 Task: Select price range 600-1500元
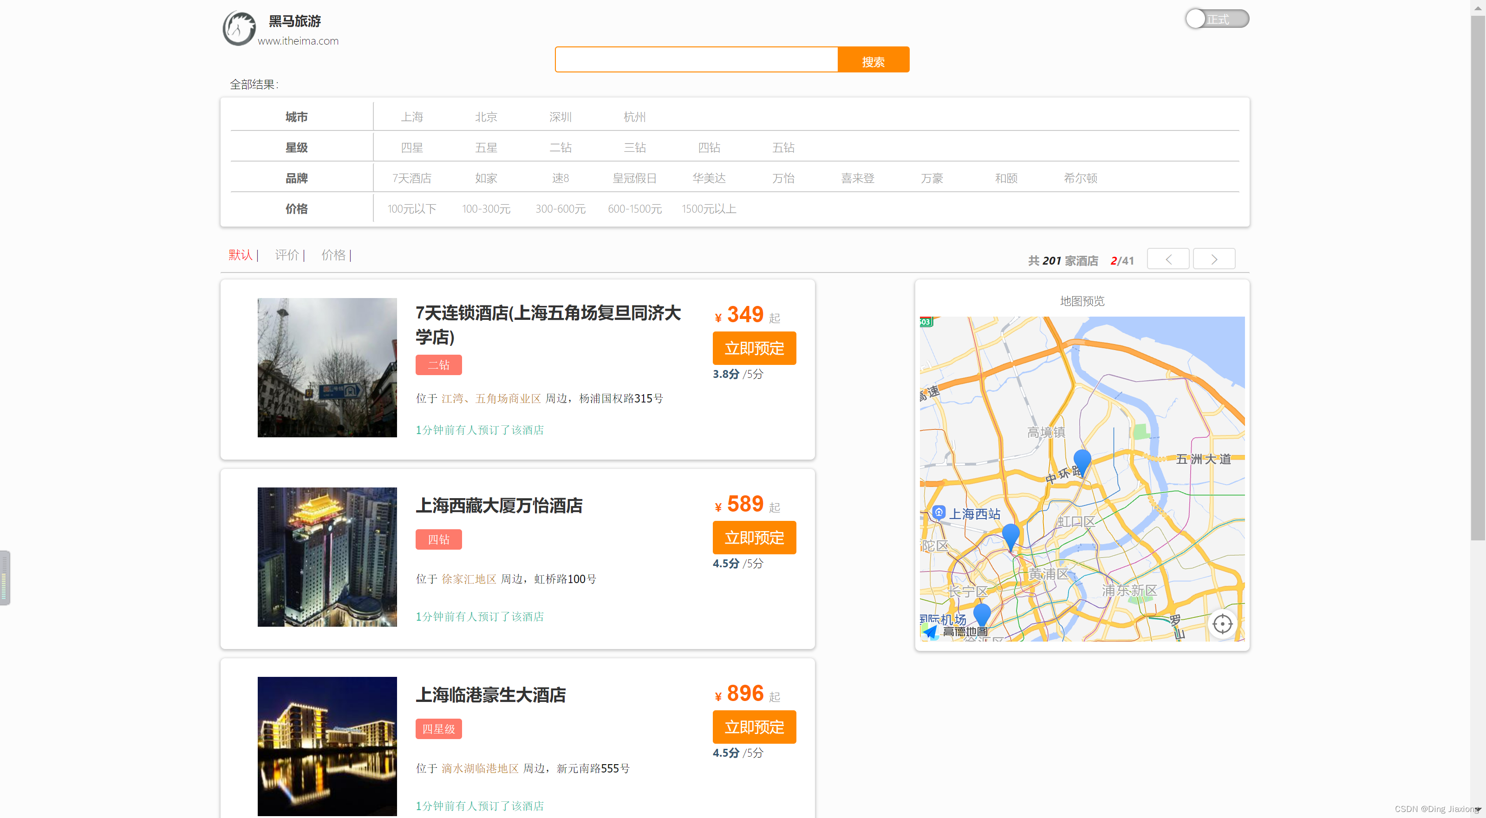point(634,209)
